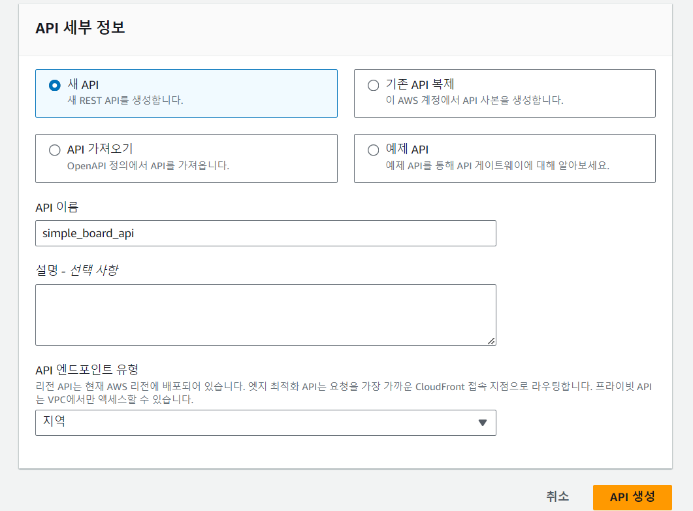Click the 설명 description textarea

(266, 315)
